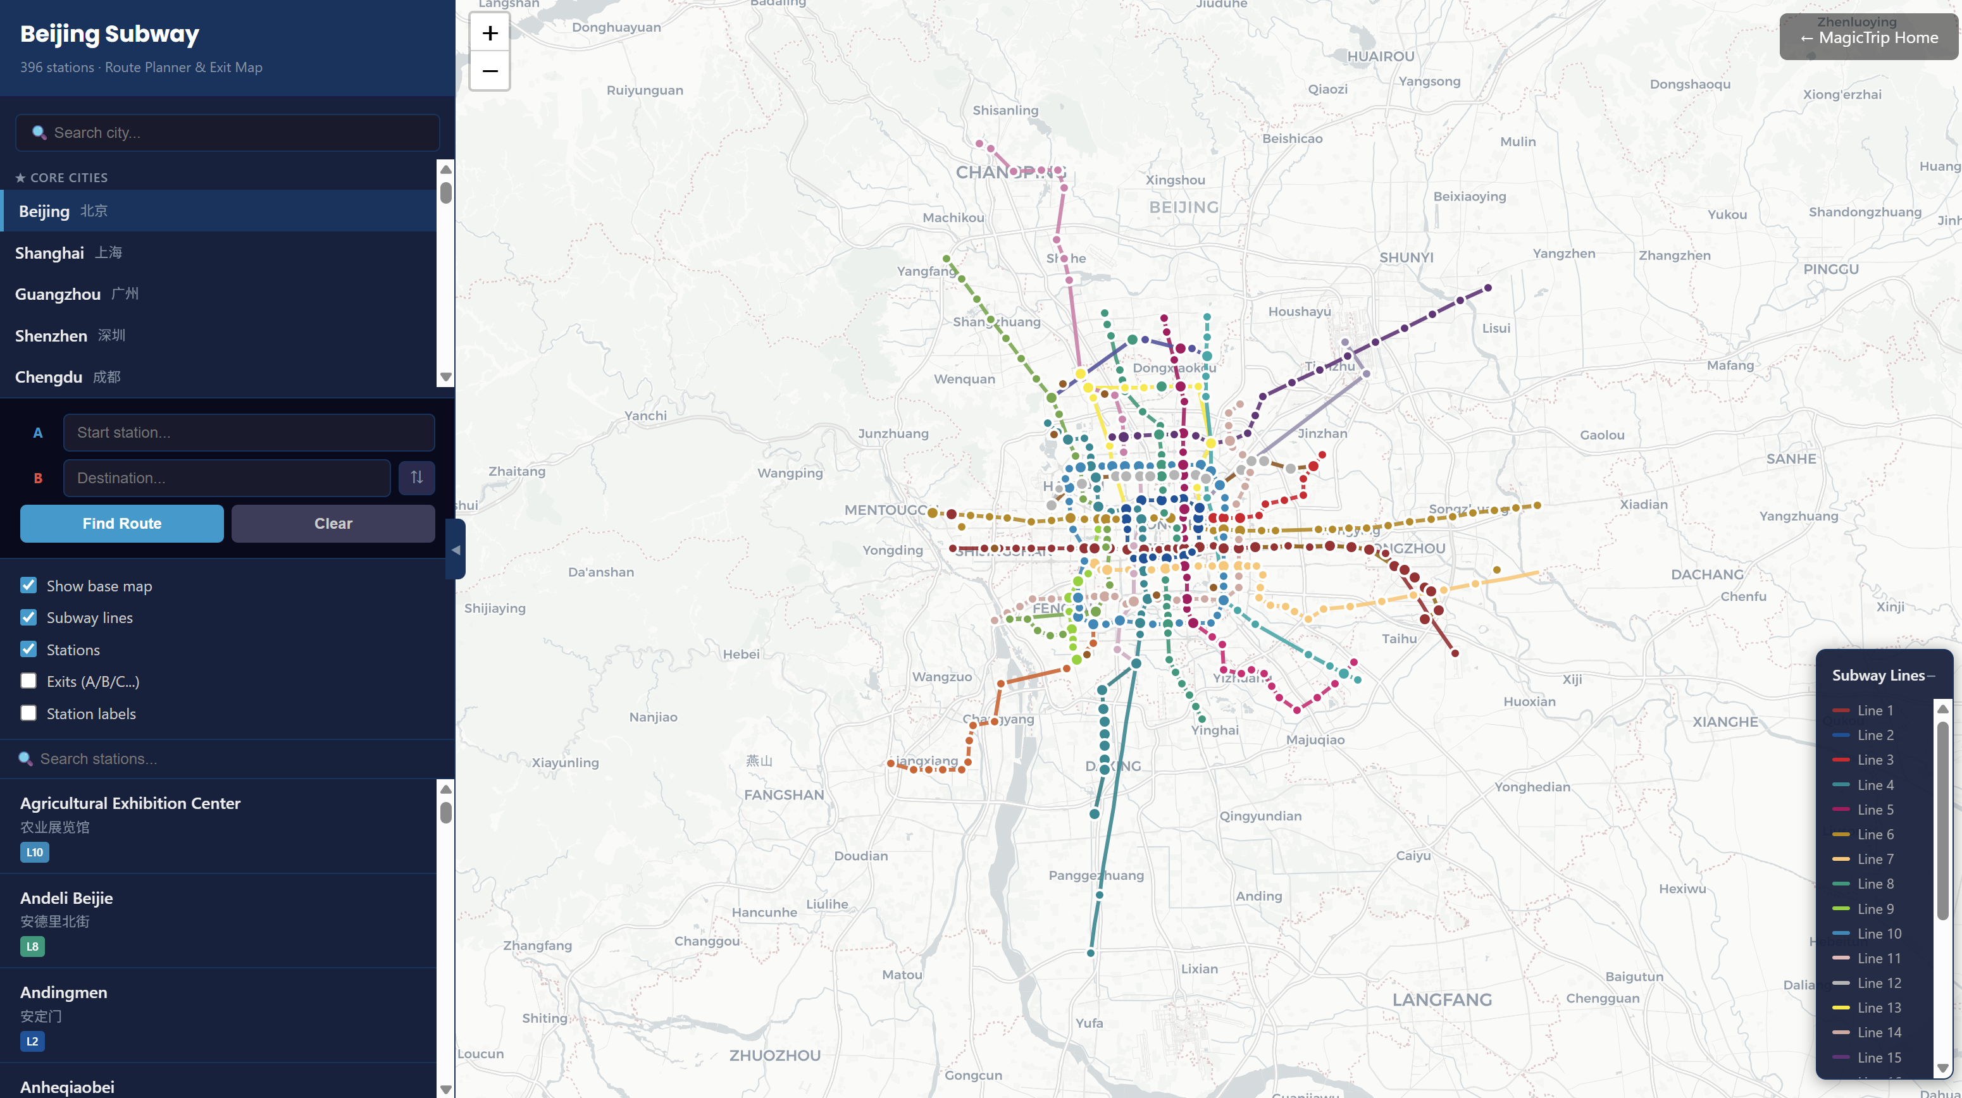Screen dimensions: 1962x1098
Task: Toggle Show base map checkbox
Action: (x=28, y=586)
